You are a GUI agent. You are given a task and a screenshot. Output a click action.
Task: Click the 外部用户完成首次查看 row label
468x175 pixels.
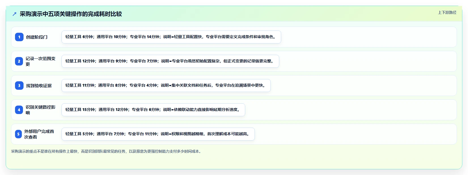click(x=39, y=134)
